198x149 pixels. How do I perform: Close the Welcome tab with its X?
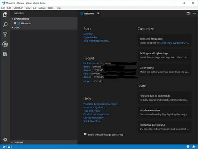(x=98, y=13)
